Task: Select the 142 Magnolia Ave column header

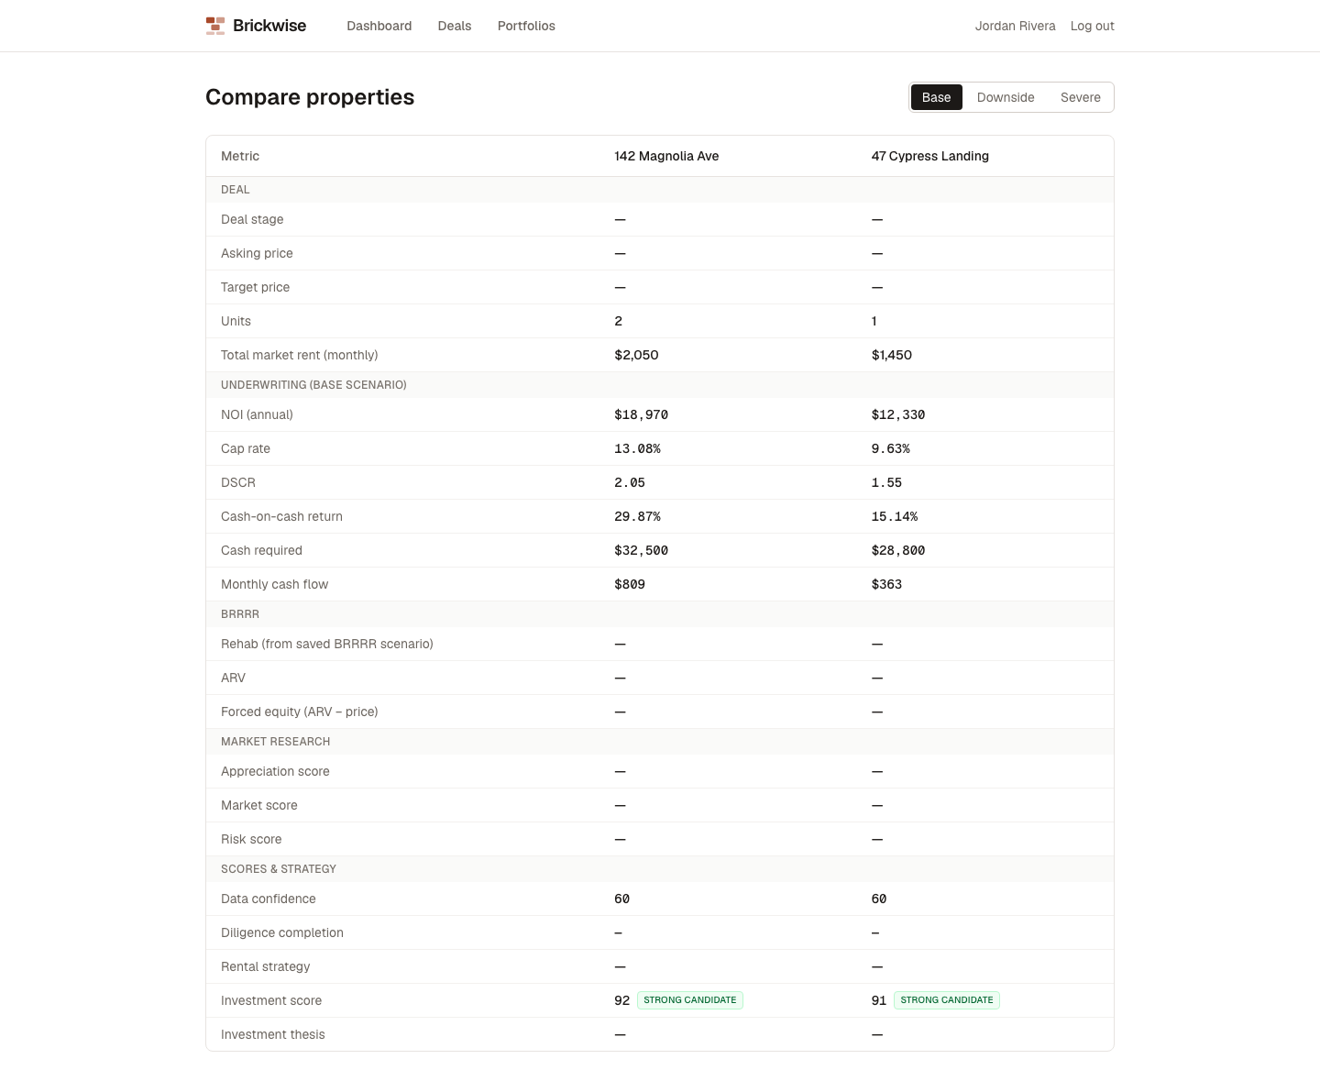Action: point(666,156)
